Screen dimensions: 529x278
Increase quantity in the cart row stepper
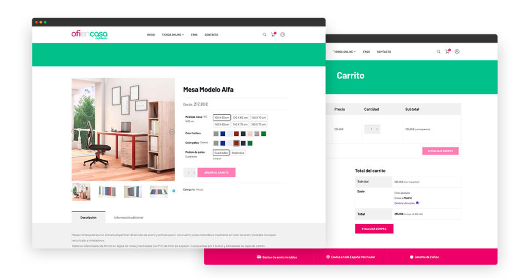pyautogui.click(x=377, y=129)
